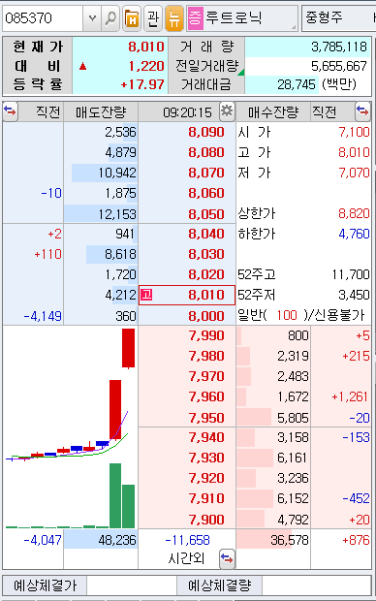Click the 관 watchlist icon

pos(152,18)
